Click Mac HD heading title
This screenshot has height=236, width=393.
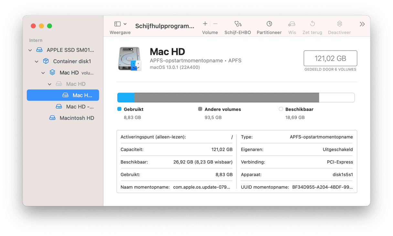(167, 52)
